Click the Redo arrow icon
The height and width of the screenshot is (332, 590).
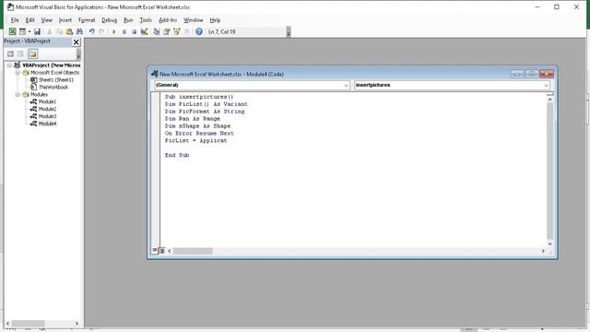click(x=101, y=31)
